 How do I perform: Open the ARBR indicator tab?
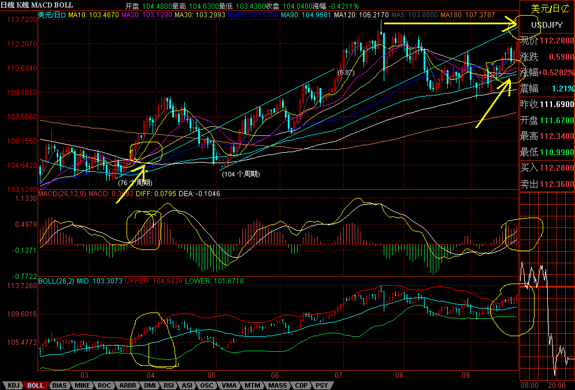pyautogui.click(x=128, y=385)
